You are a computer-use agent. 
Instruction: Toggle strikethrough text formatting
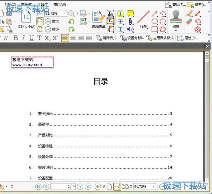pyautogui.click(x=39, y=38)
